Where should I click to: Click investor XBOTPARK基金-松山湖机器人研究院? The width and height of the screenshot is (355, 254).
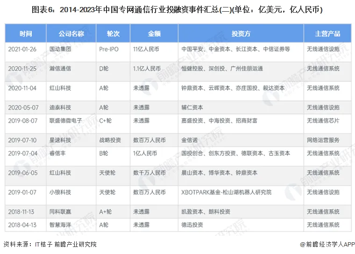click(x=226, y=192)
